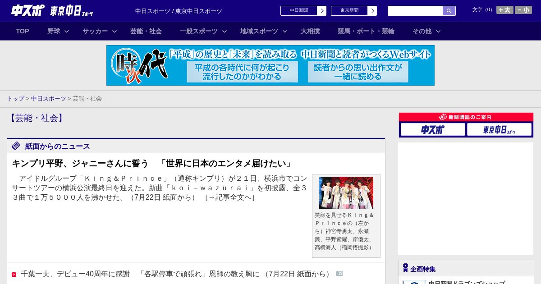Click 中スポ subscription banner button
This screenshot has height=284, width=541.
click(x=433, y=130)
